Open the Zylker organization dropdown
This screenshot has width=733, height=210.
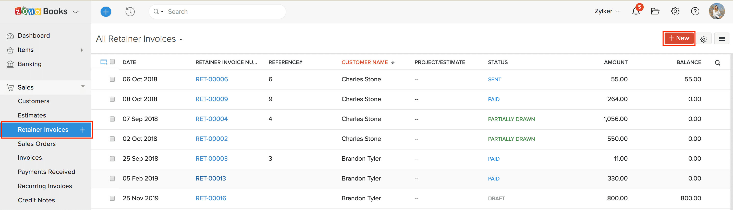click(x=607, y=12)
